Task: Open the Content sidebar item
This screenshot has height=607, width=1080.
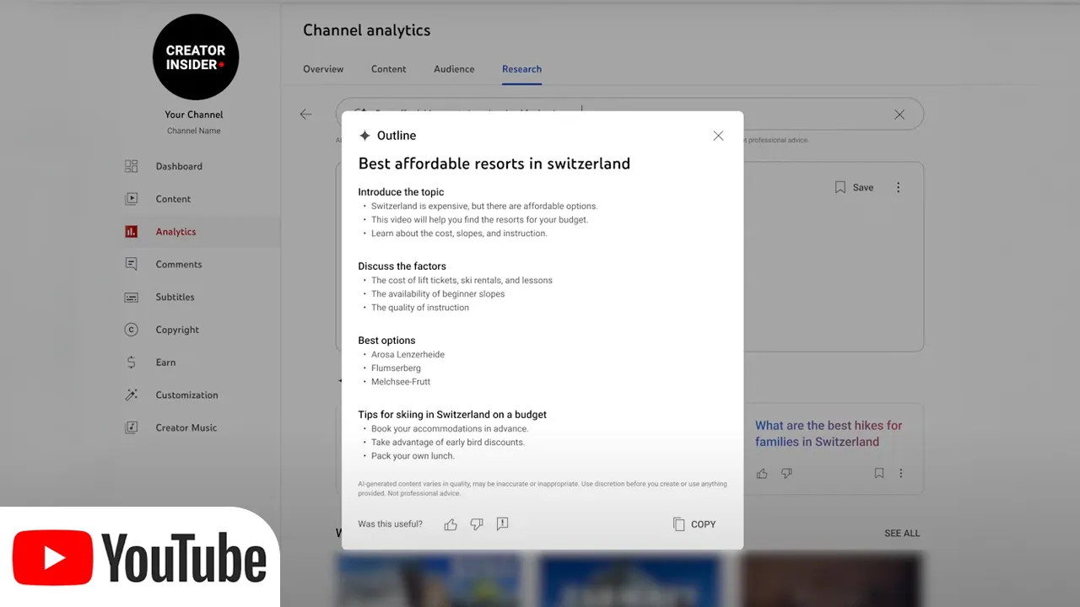Action: tap(173, 199)
